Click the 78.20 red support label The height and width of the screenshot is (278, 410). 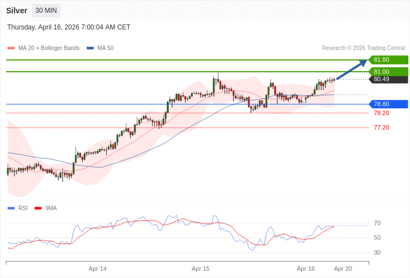[x=381, y=113]
